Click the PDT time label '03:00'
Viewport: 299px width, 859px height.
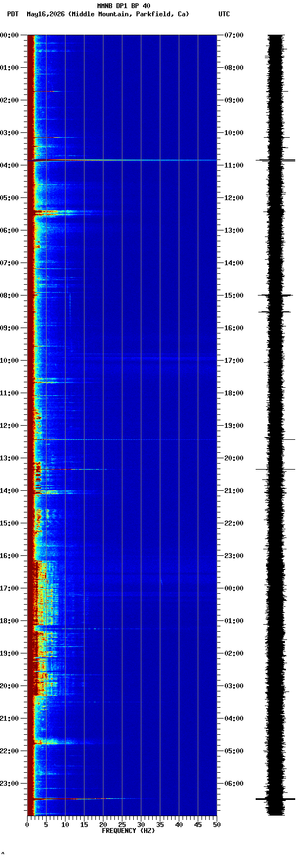9,133
